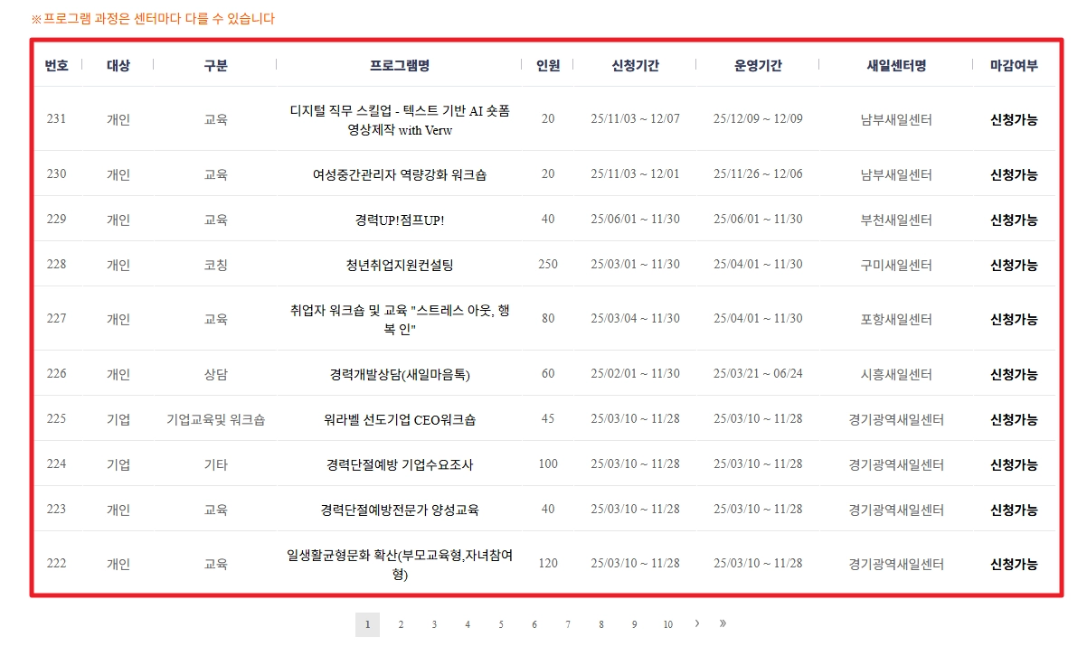Click the next page arrow

697,624
